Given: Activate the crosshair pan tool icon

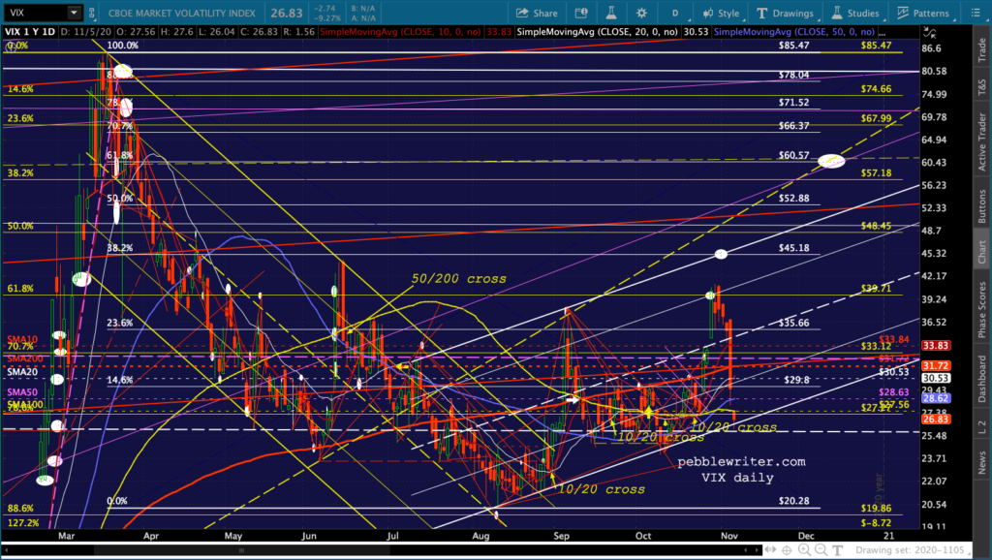Looking at the screenshot, I should [x=787, y=550].
